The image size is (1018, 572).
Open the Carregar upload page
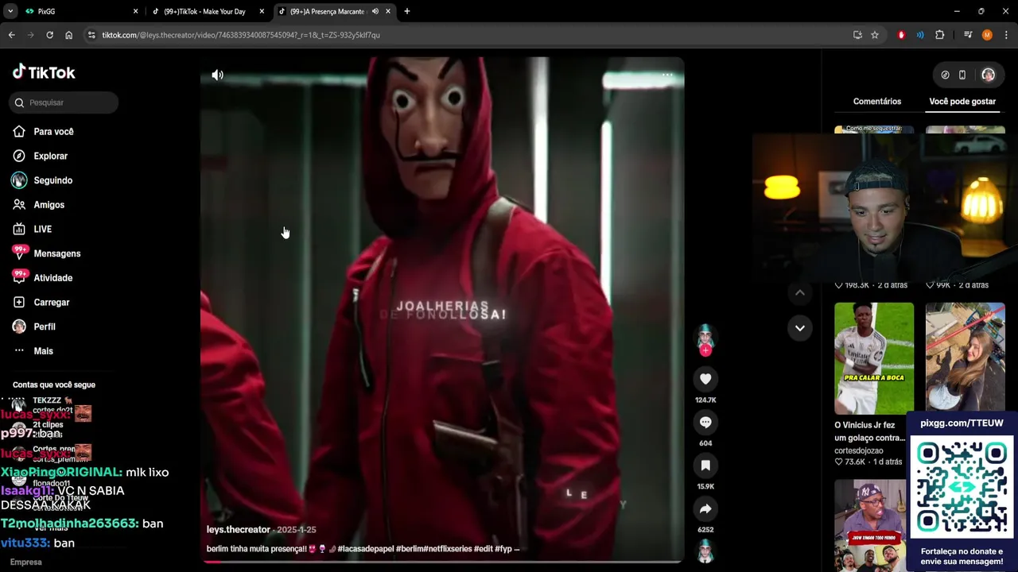point(51,303)
